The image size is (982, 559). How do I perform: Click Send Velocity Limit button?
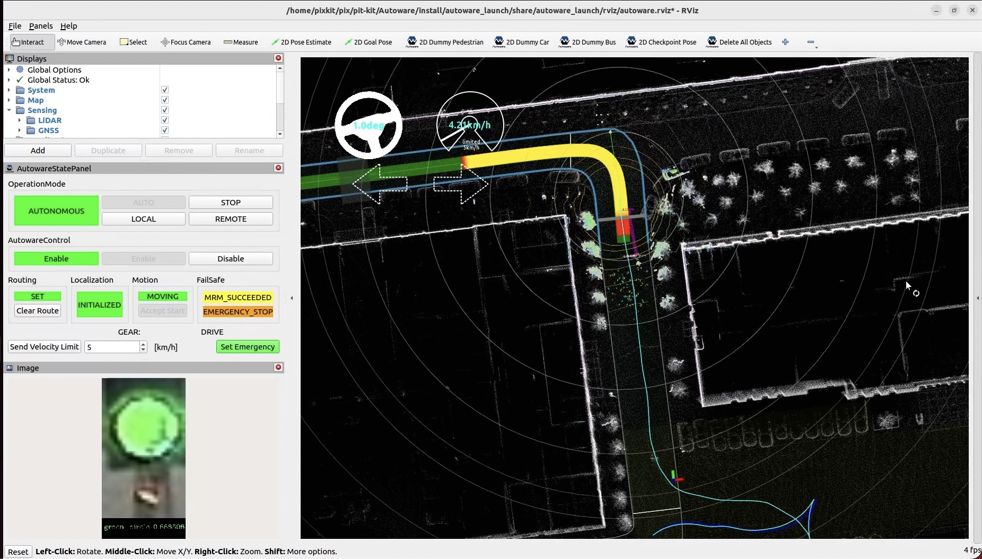tap(45, 346)
